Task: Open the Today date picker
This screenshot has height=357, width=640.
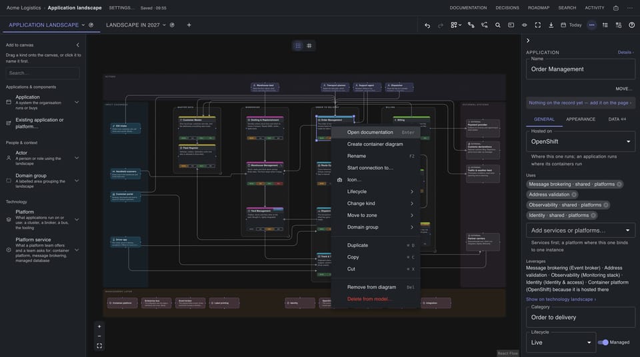Action: tap(571, 25)
